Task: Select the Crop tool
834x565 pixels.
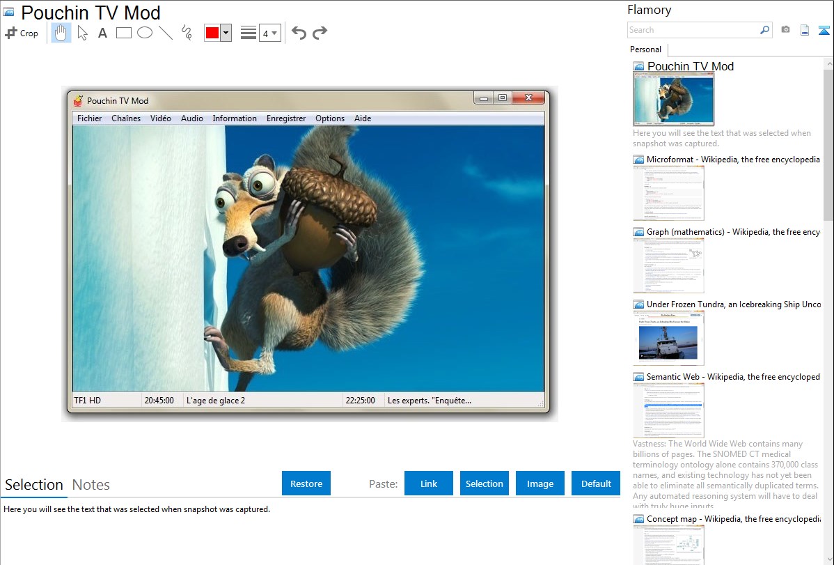Action: tap(22, 33)
